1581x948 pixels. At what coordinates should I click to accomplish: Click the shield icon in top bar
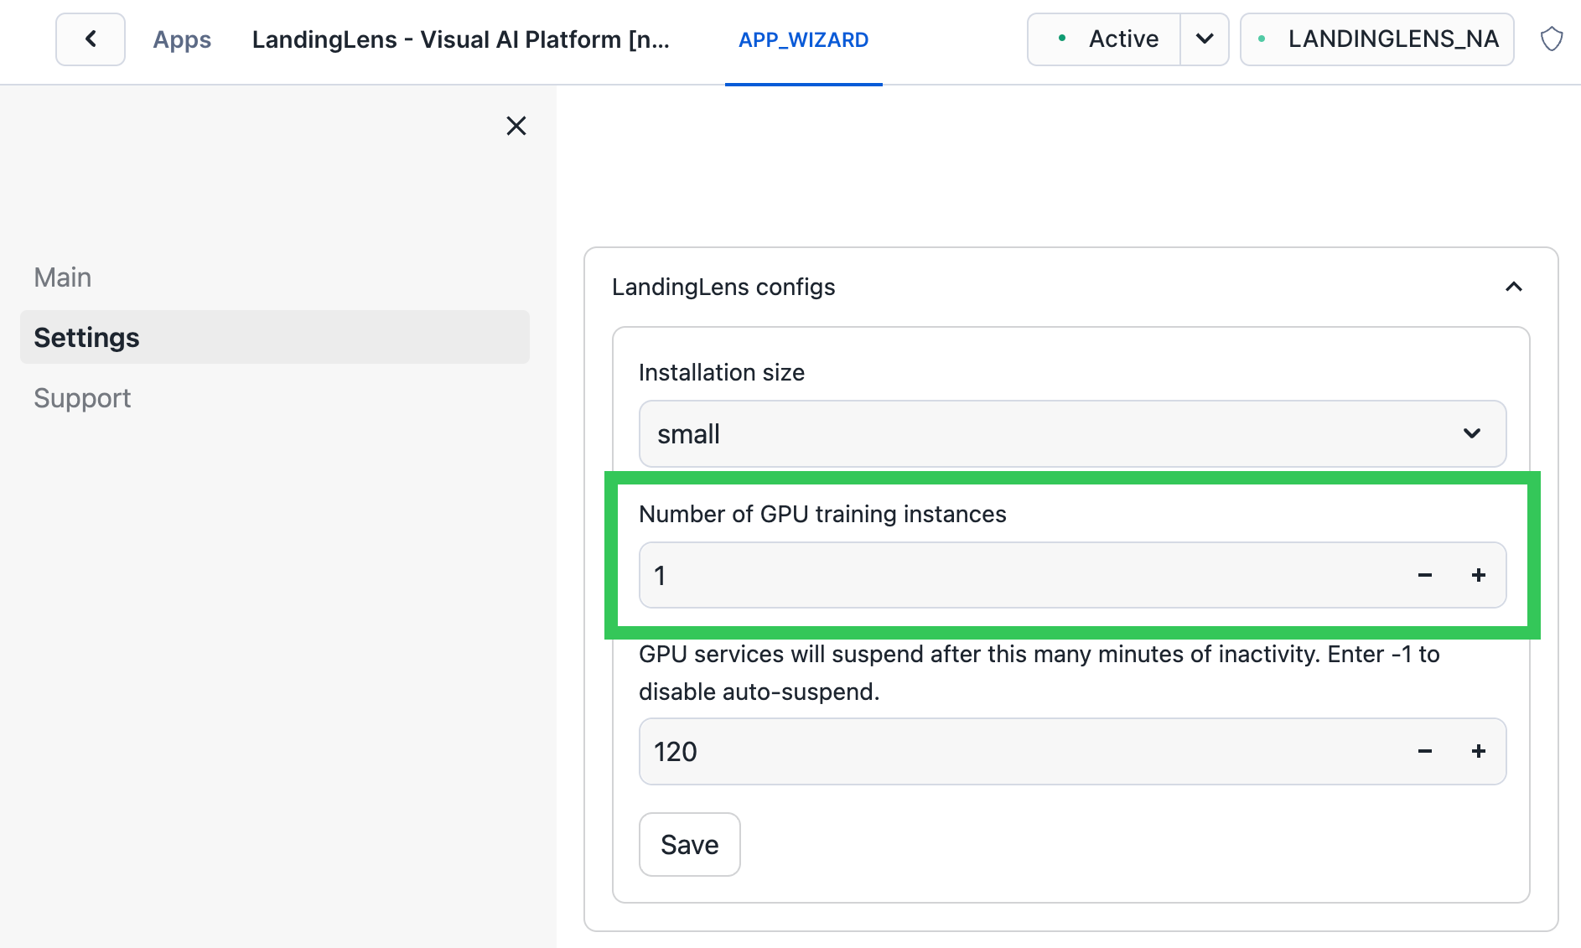pos(1552,39)
